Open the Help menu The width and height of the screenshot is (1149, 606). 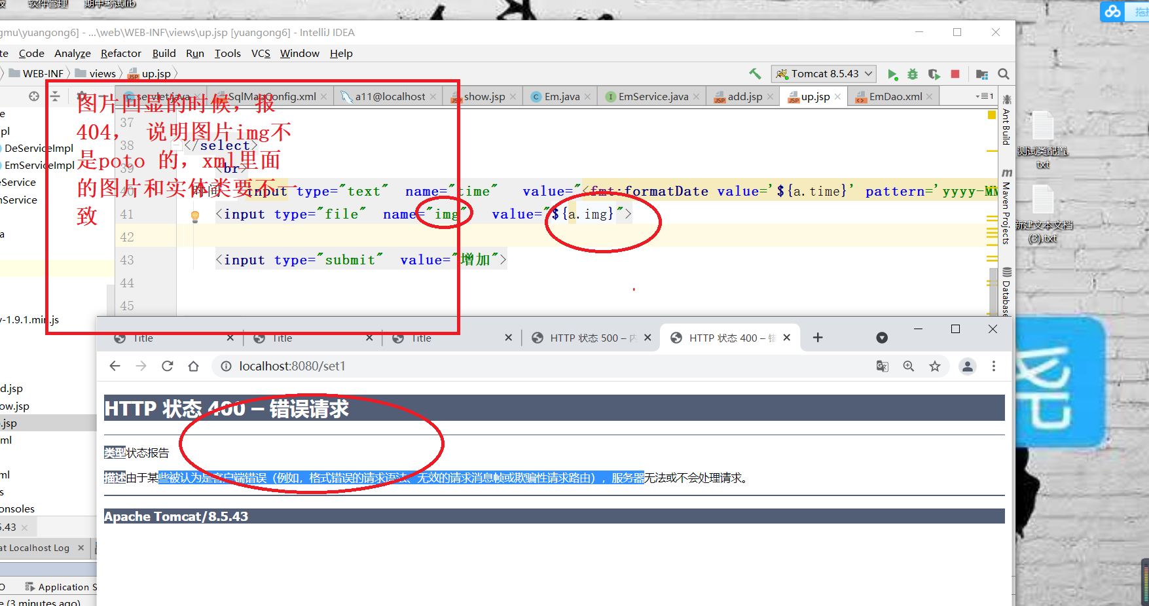341,54
